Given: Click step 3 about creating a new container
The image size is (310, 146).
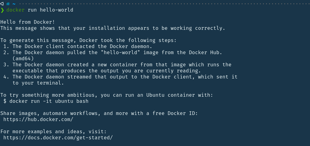Looking at the screenshot, I should point(122,64).
